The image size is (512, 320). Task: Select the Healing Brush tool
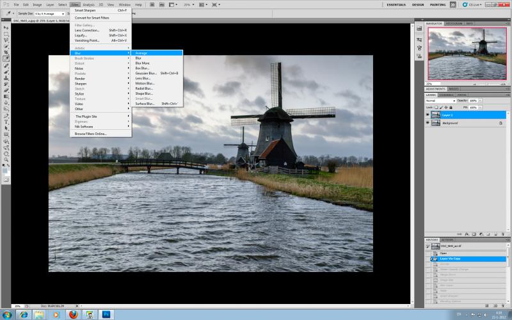point(6,66)
